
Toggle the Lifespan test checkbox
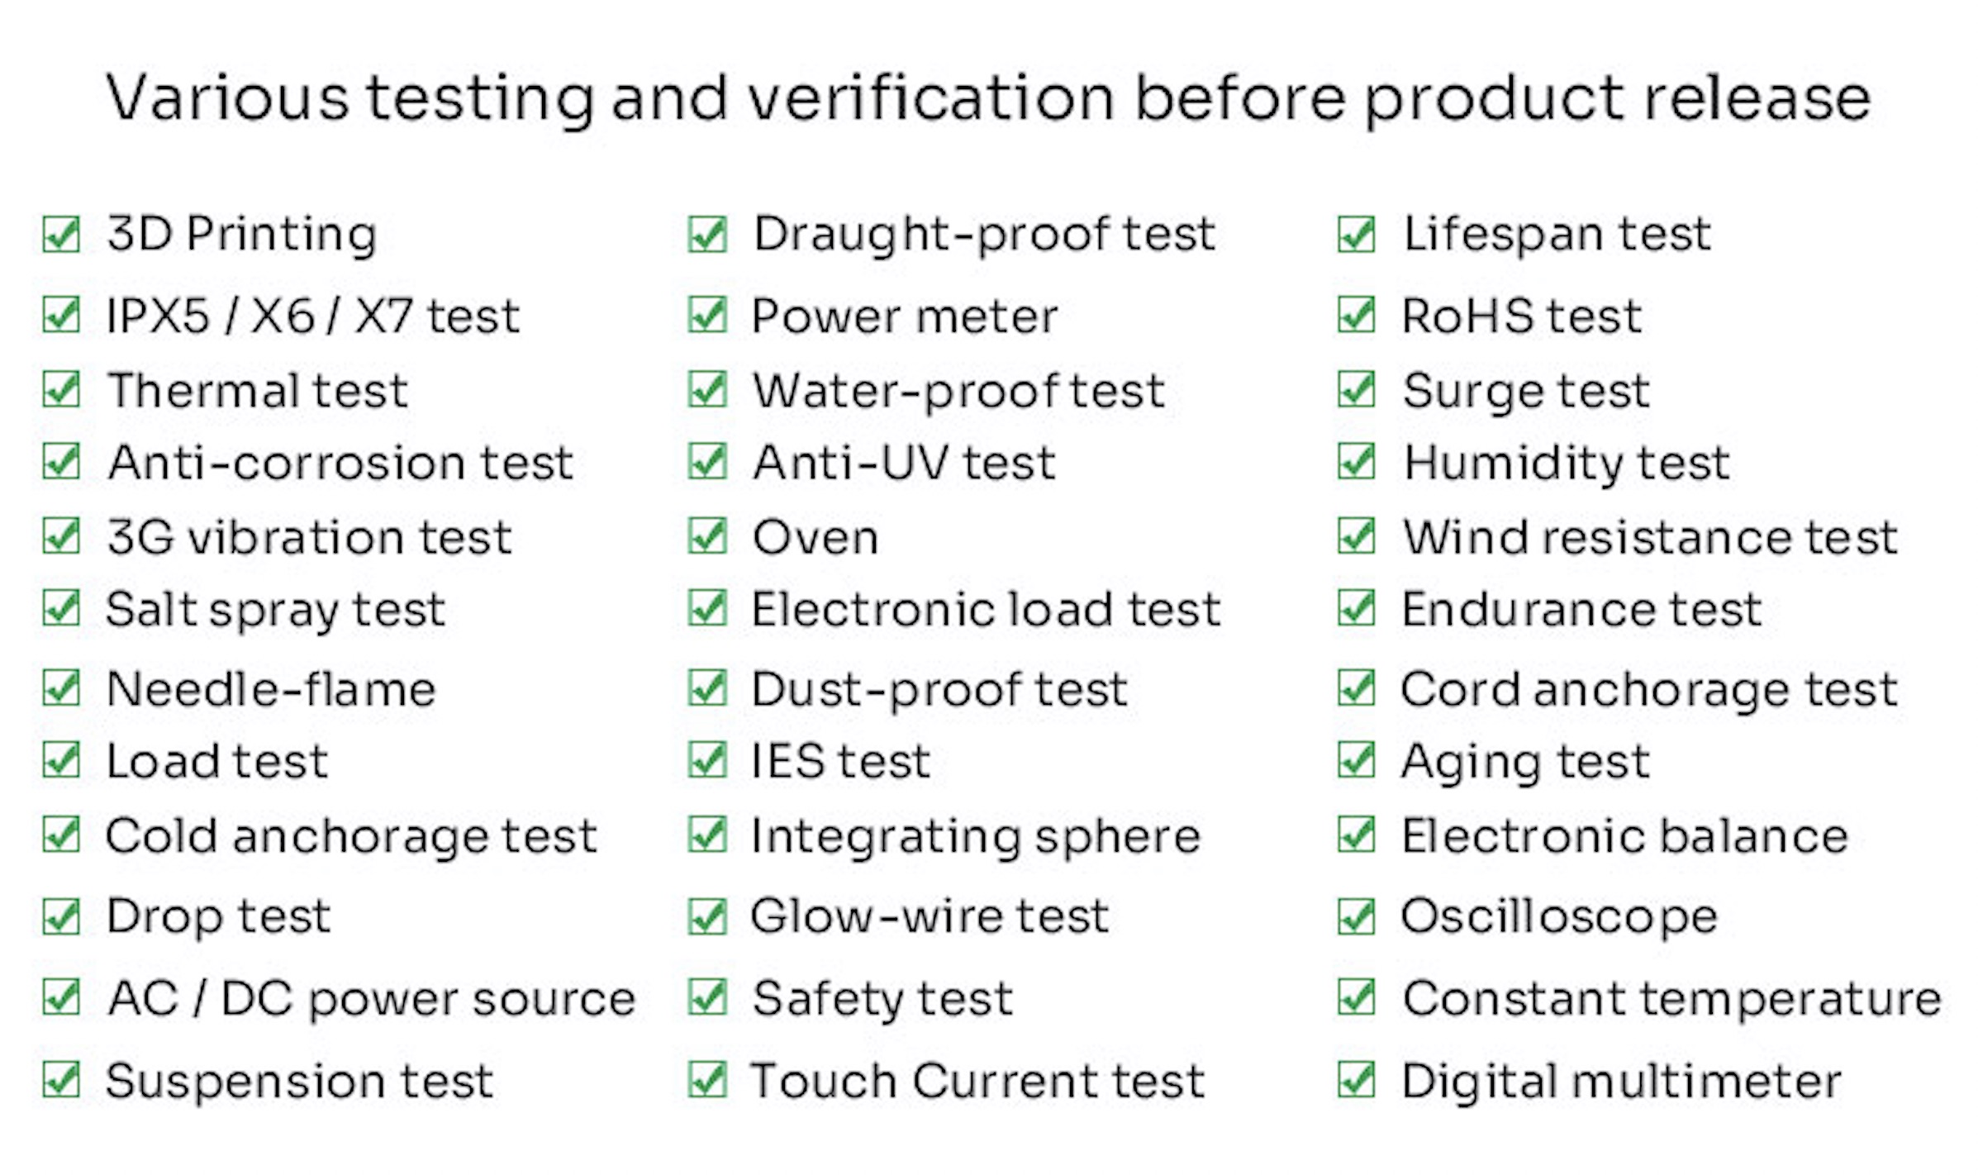[x=1357, y=235]
